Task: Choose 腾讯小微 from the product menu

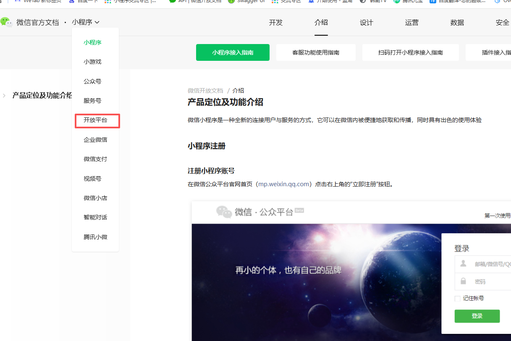Action: (95, 237)
